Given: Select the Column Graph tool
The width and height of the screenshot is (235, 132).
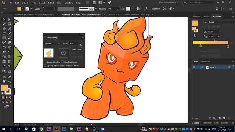Looking at the screenshot, I should pos(10,71).
